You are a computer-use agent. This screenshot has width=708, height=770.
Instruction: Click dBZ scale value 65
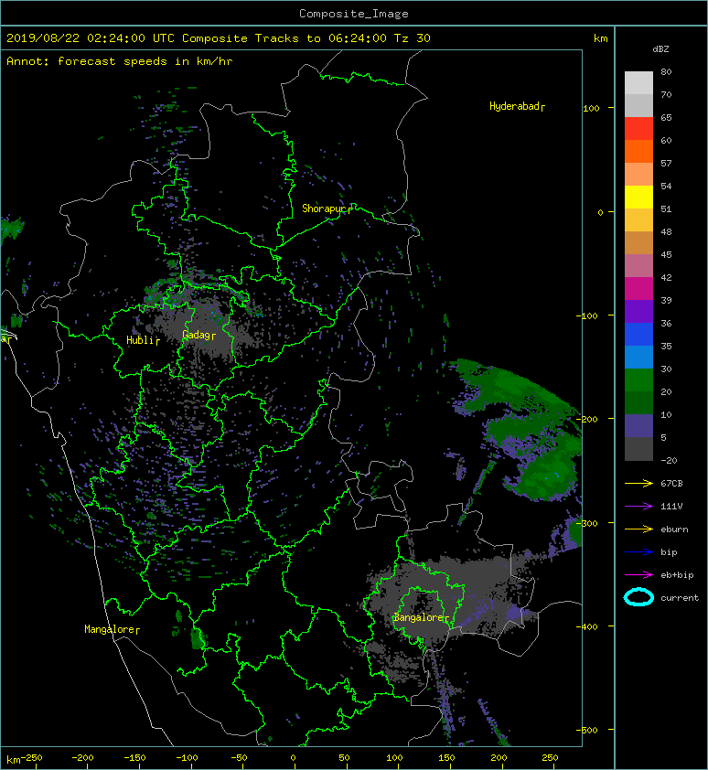point(666,117)
